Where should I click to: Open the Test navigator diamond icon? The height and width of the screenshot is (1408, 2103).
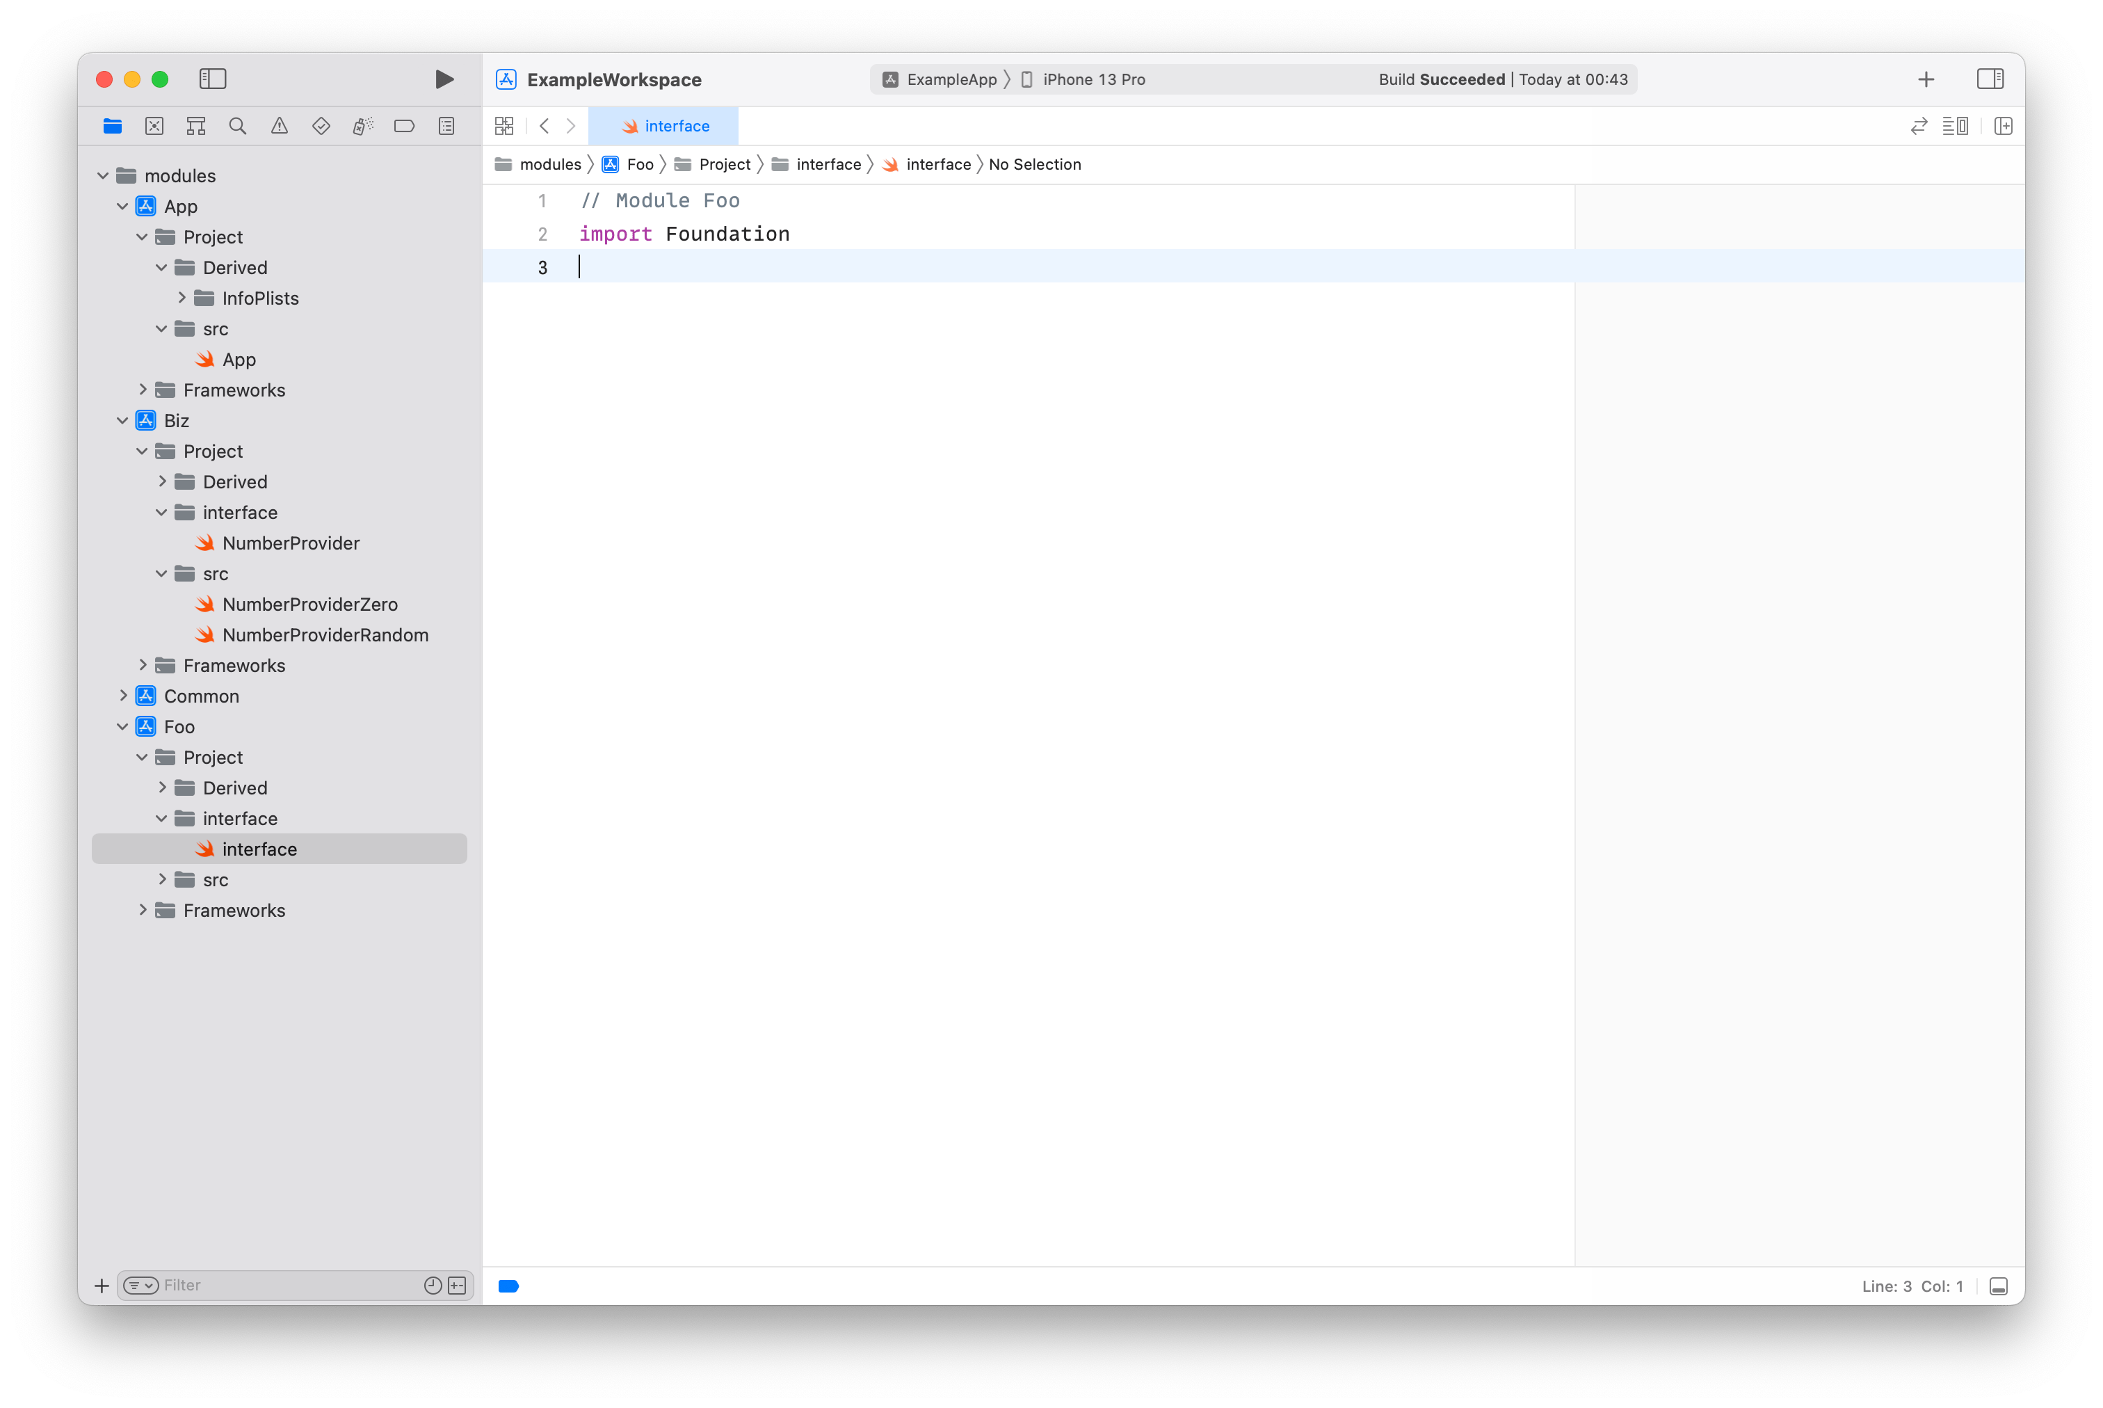point(321,126)
